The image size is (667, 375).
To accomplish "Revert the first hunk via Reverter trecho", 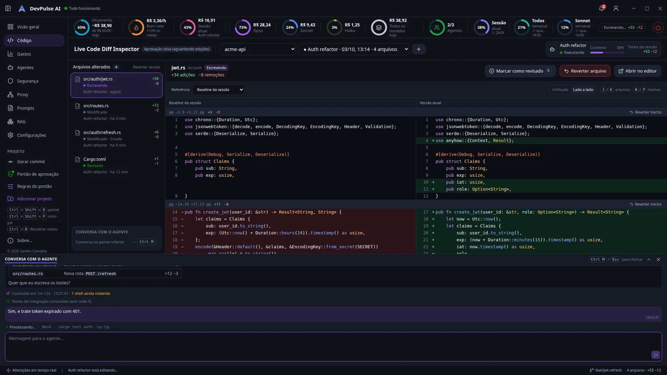I will [x=645, y=112].
